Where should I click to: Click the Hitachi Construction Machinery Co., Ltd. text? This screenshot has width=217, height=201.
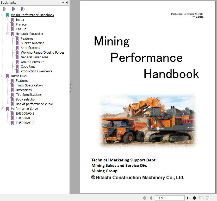[x=140, y=178]
